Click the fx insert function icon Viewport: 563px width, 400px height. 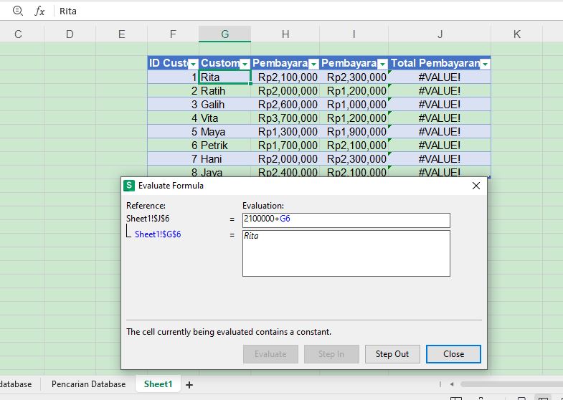(39, 11)
